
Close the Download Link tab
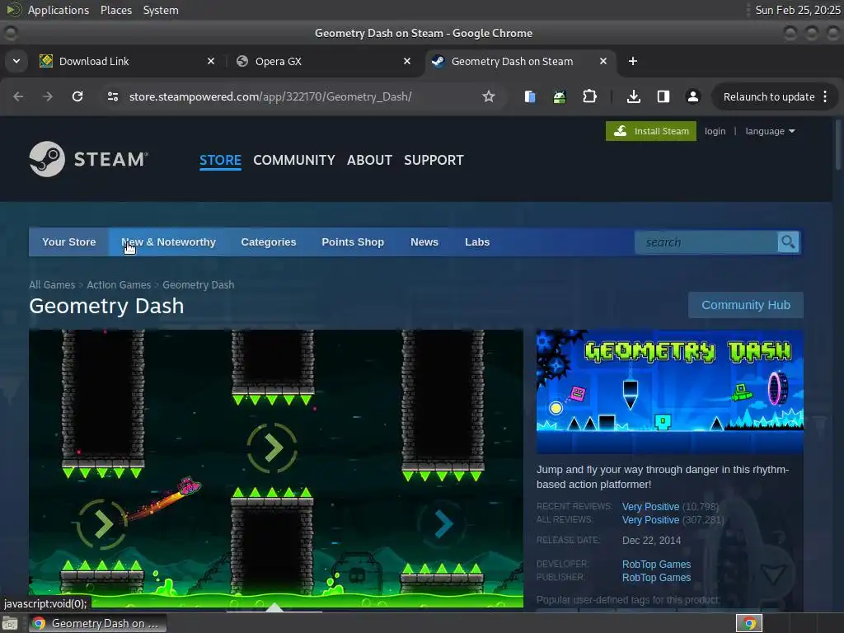pyautogui.click(x=211, y=61)
